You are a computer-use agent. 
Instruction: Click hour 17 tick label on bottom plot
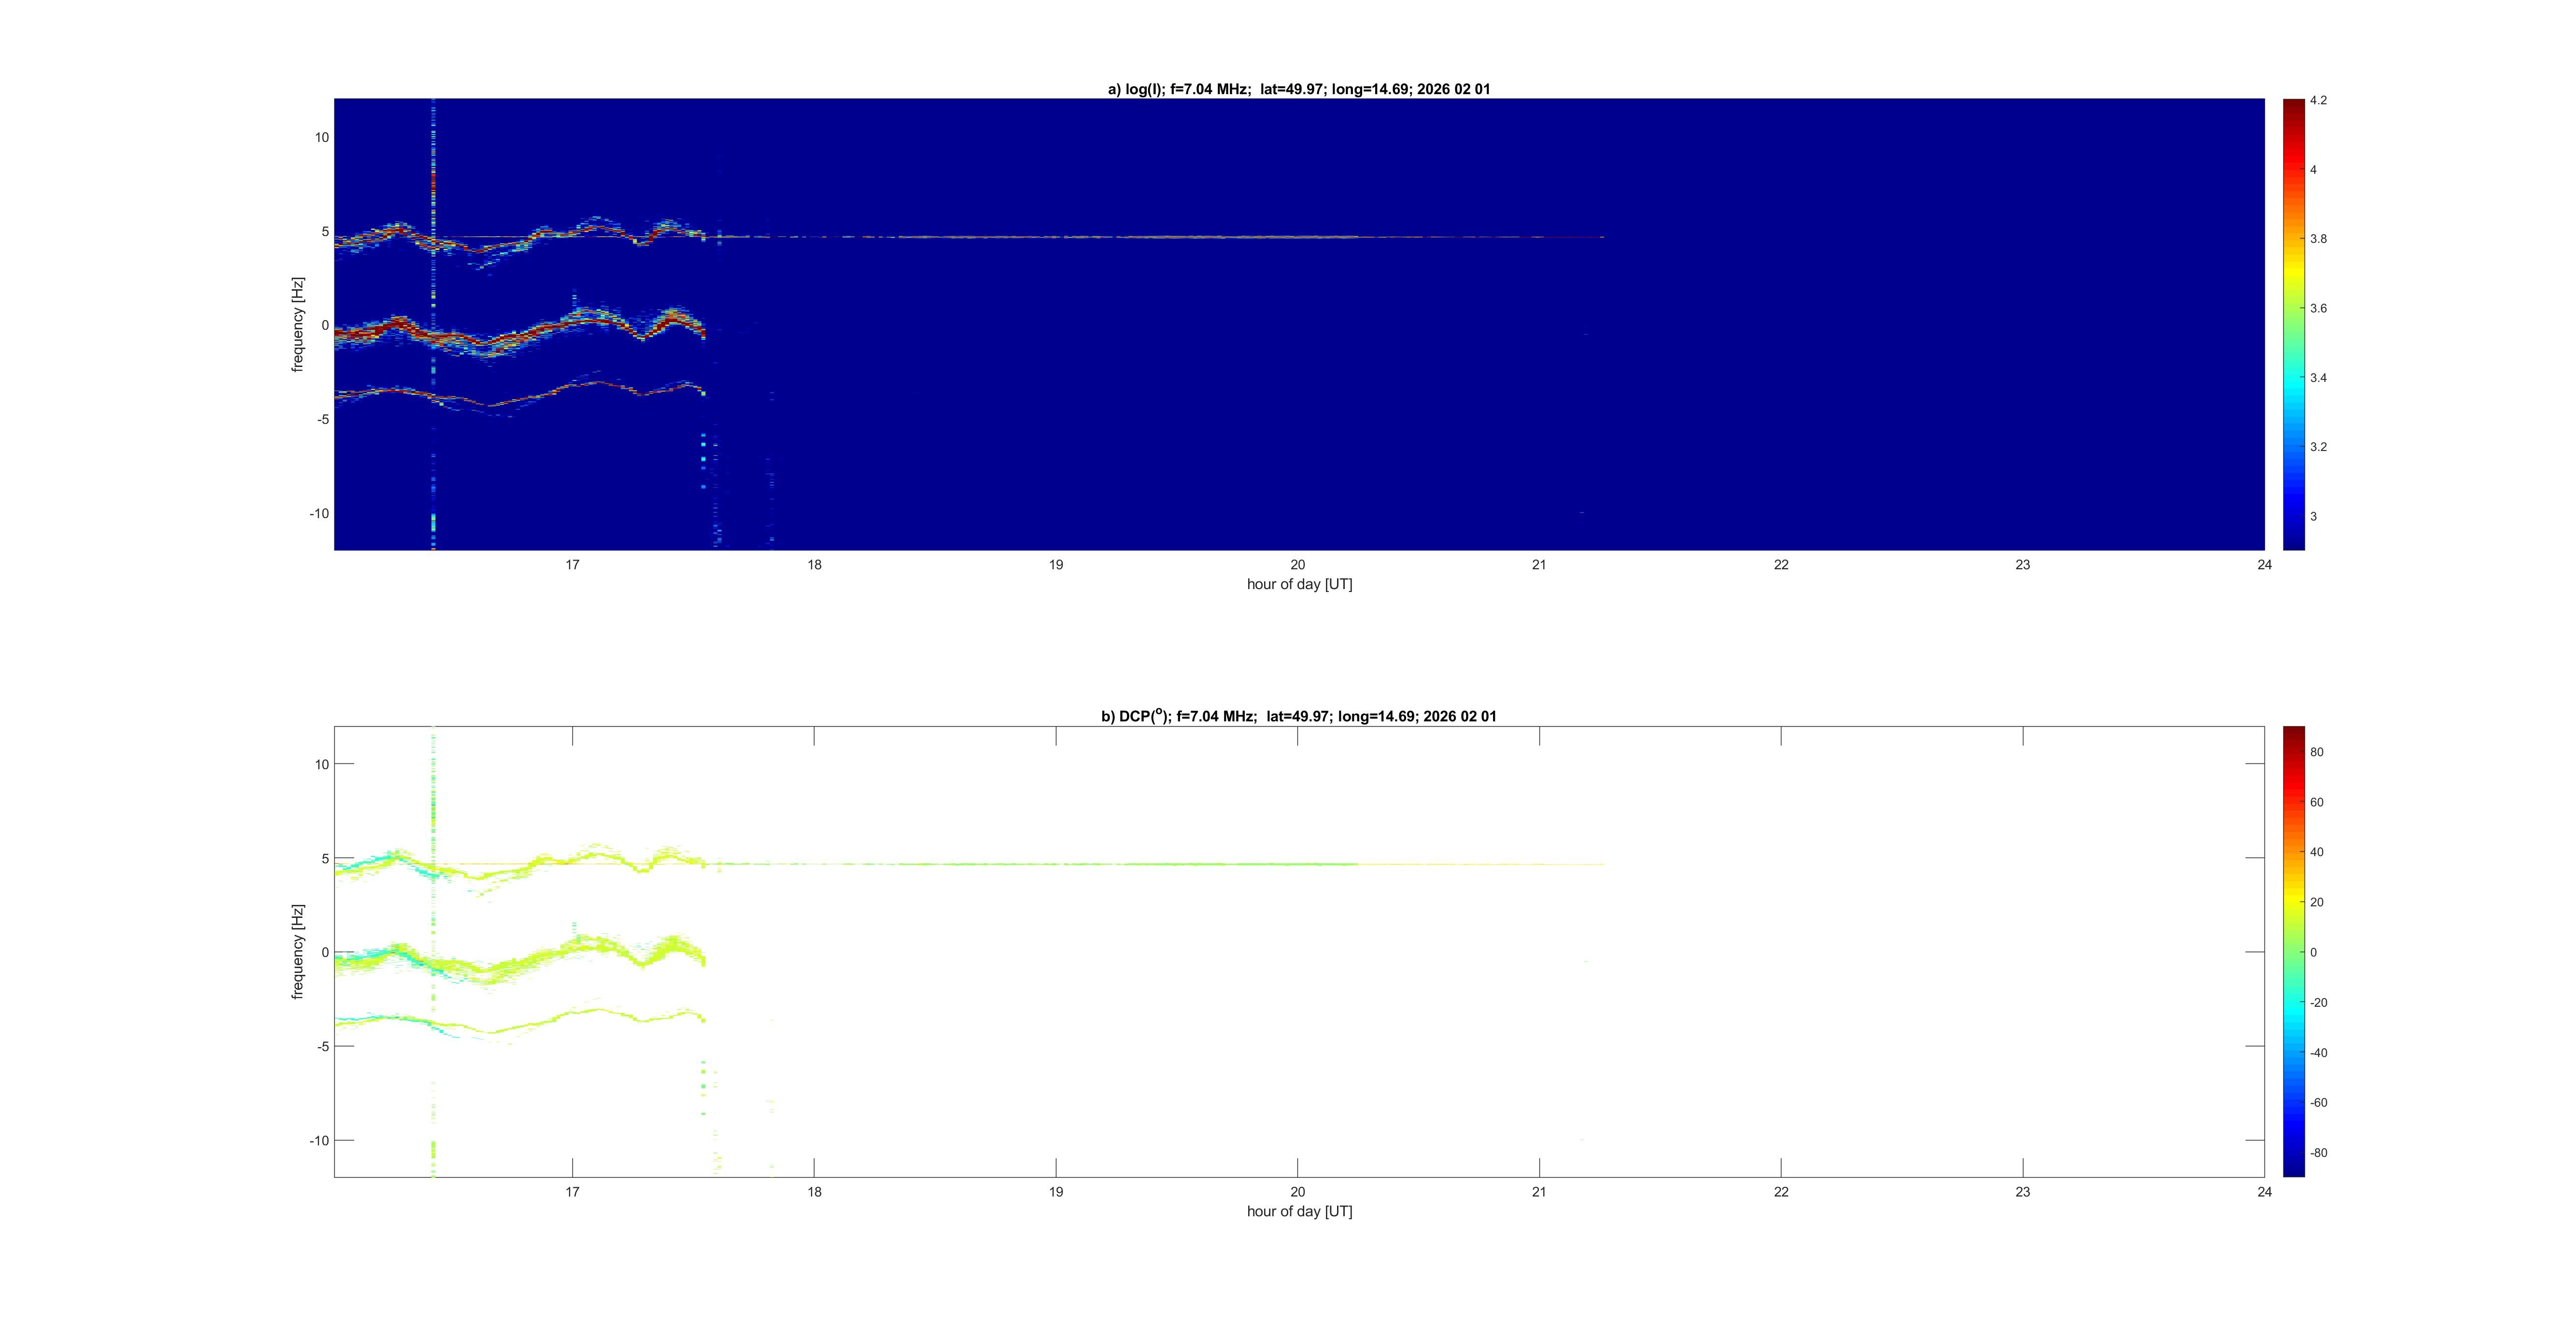573,1191
